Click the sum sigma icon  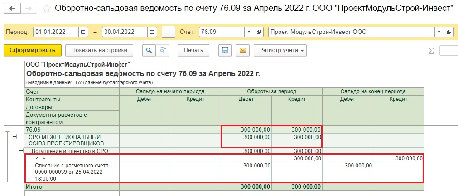[431, 51]
